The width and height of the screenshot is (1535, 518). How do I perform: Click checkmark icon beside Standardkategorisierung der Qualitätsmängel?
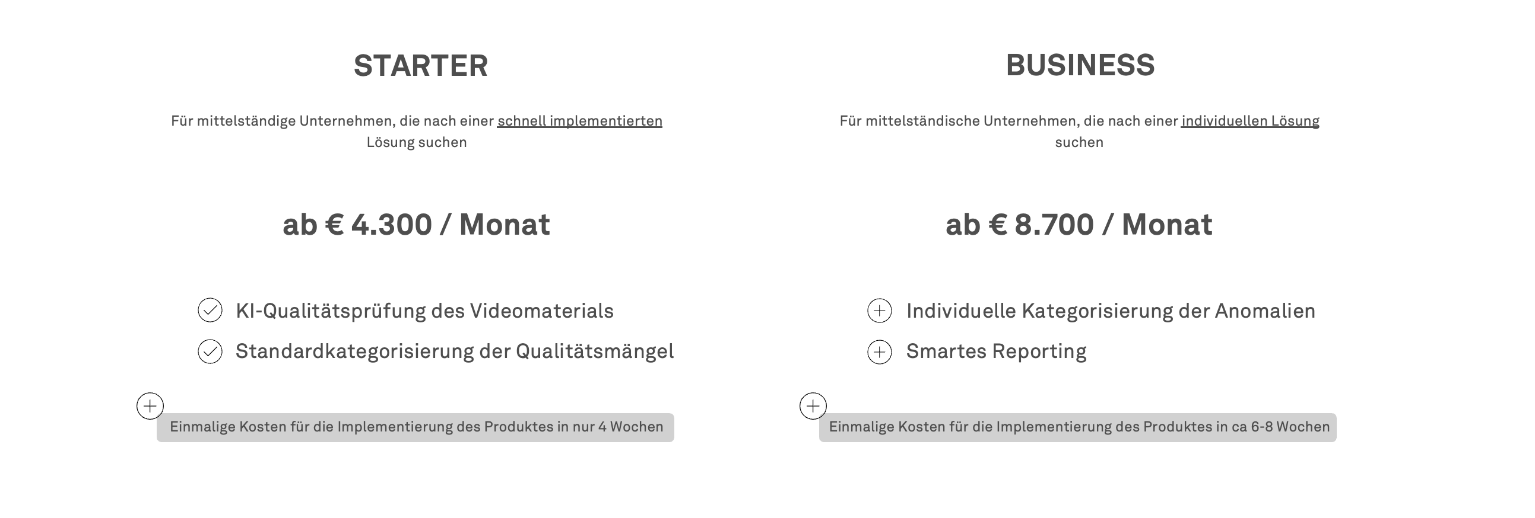(x=210, y=351)
